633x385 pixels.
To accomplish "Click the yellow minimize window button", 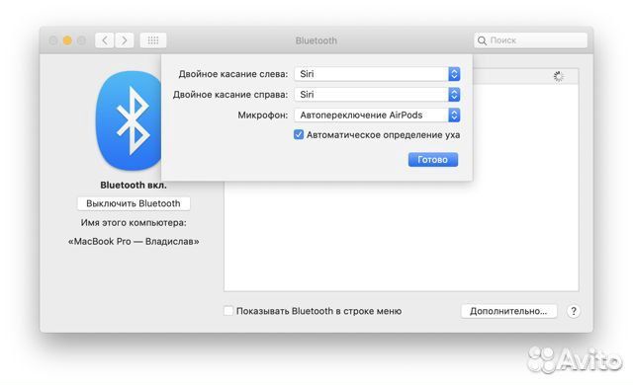I will point(67,40).
